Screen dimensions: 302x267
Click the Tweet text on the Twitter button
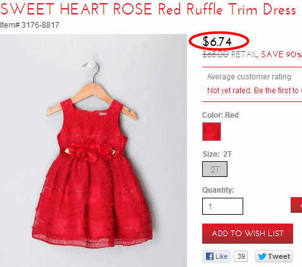(279, 256)
